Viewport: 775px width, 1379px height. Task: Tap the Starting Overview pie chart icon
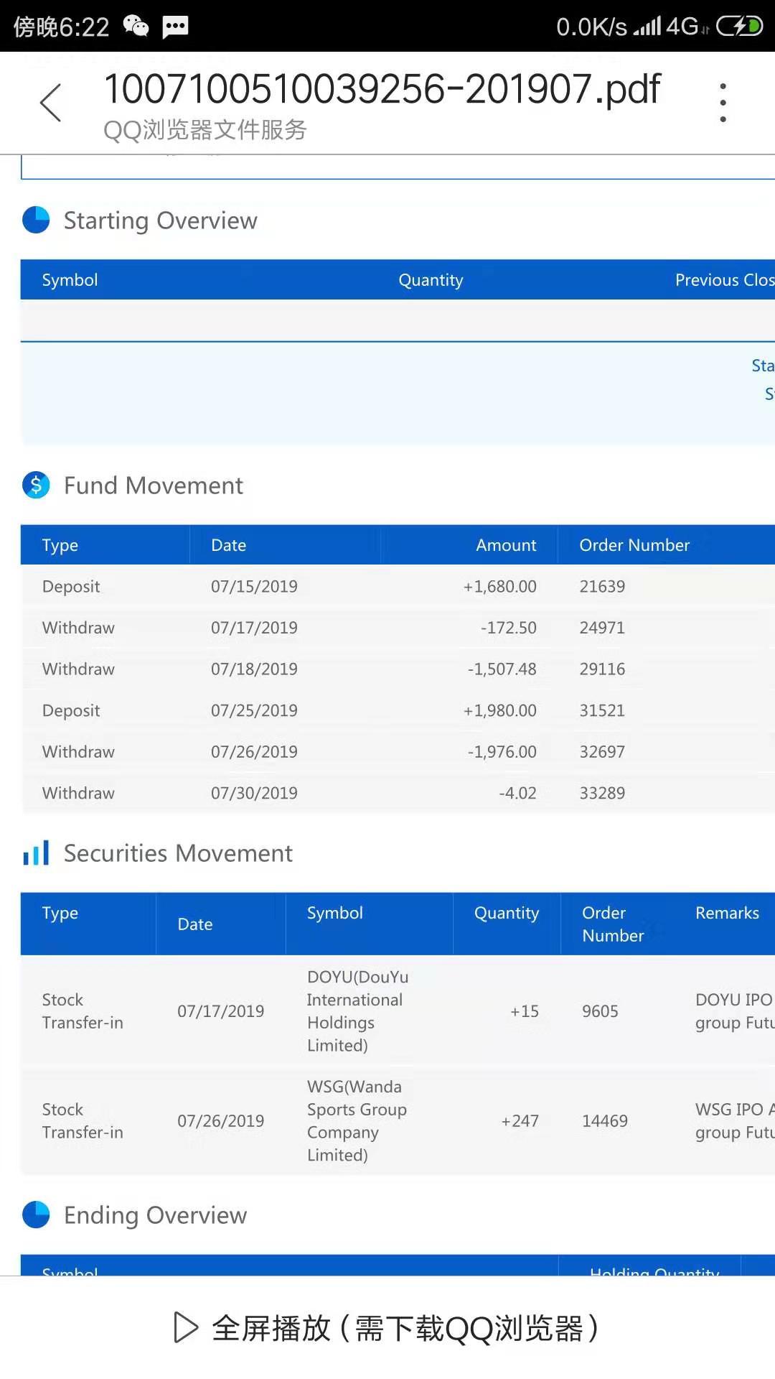pos(36,220)
